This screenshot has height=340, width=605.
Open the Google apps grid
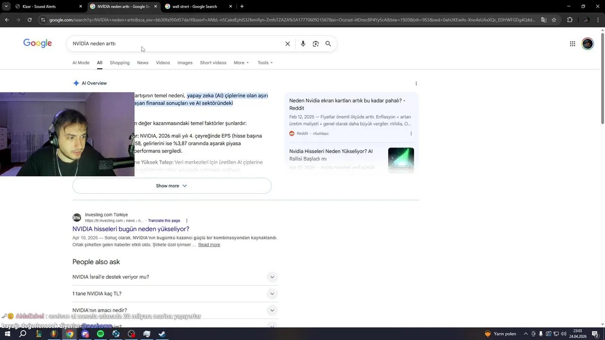click(x=572, y=44)
